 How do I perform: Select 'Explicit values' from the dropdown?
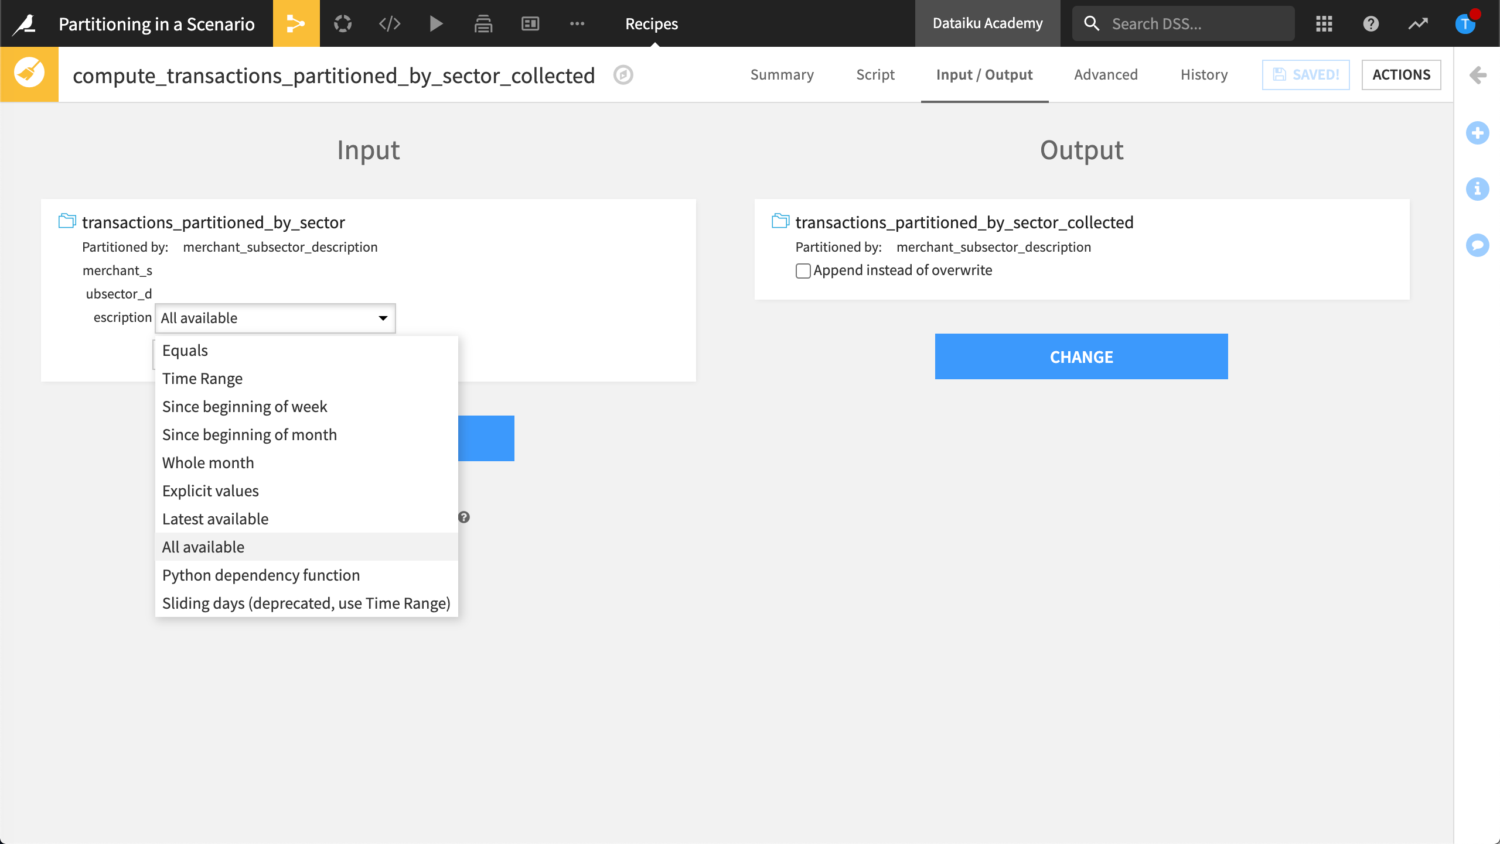tap(209, 490)
